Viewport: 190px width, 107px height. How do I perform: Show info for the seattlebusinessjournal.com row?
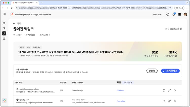tap(164, 90)
